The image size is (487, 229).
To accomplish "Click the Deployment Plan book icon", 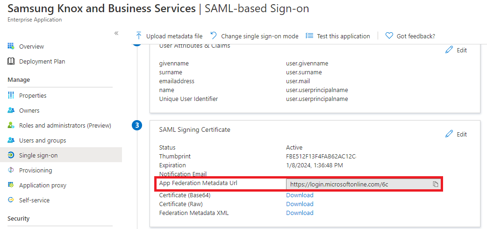I will (11, 61).
